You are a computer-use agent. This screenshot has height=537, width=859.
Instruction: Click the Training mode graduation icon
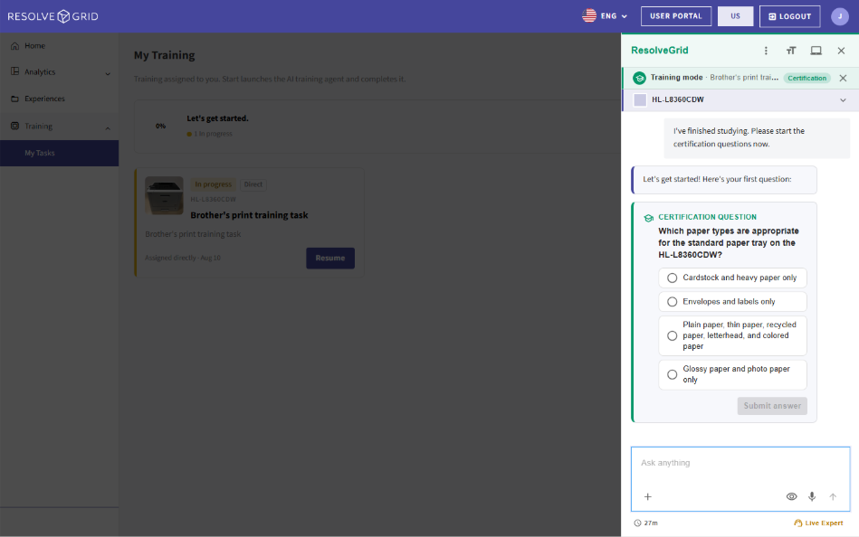(639, 78)
